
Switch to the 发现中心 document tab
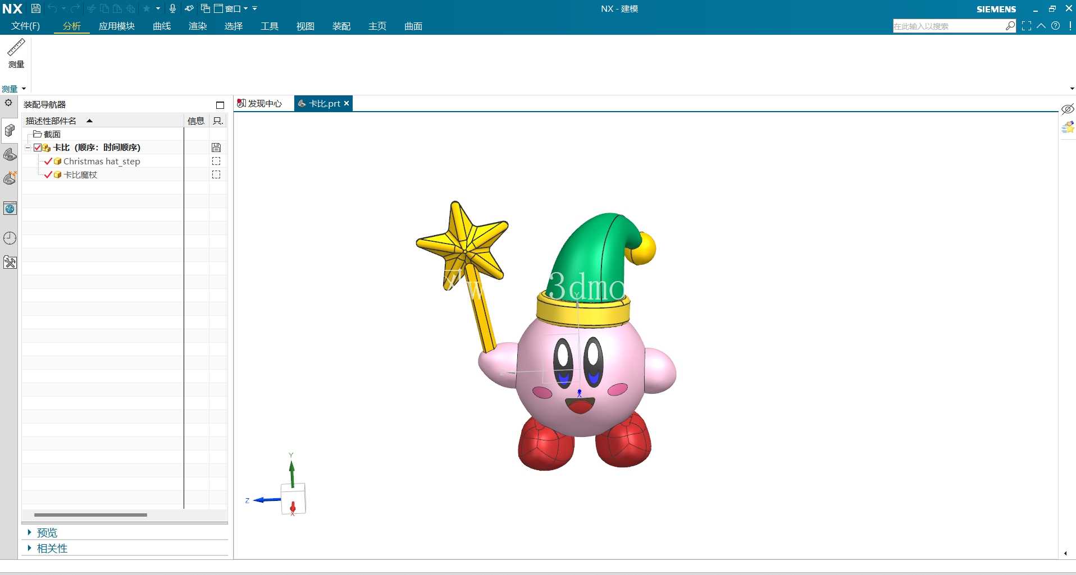[x=260, y=103]
